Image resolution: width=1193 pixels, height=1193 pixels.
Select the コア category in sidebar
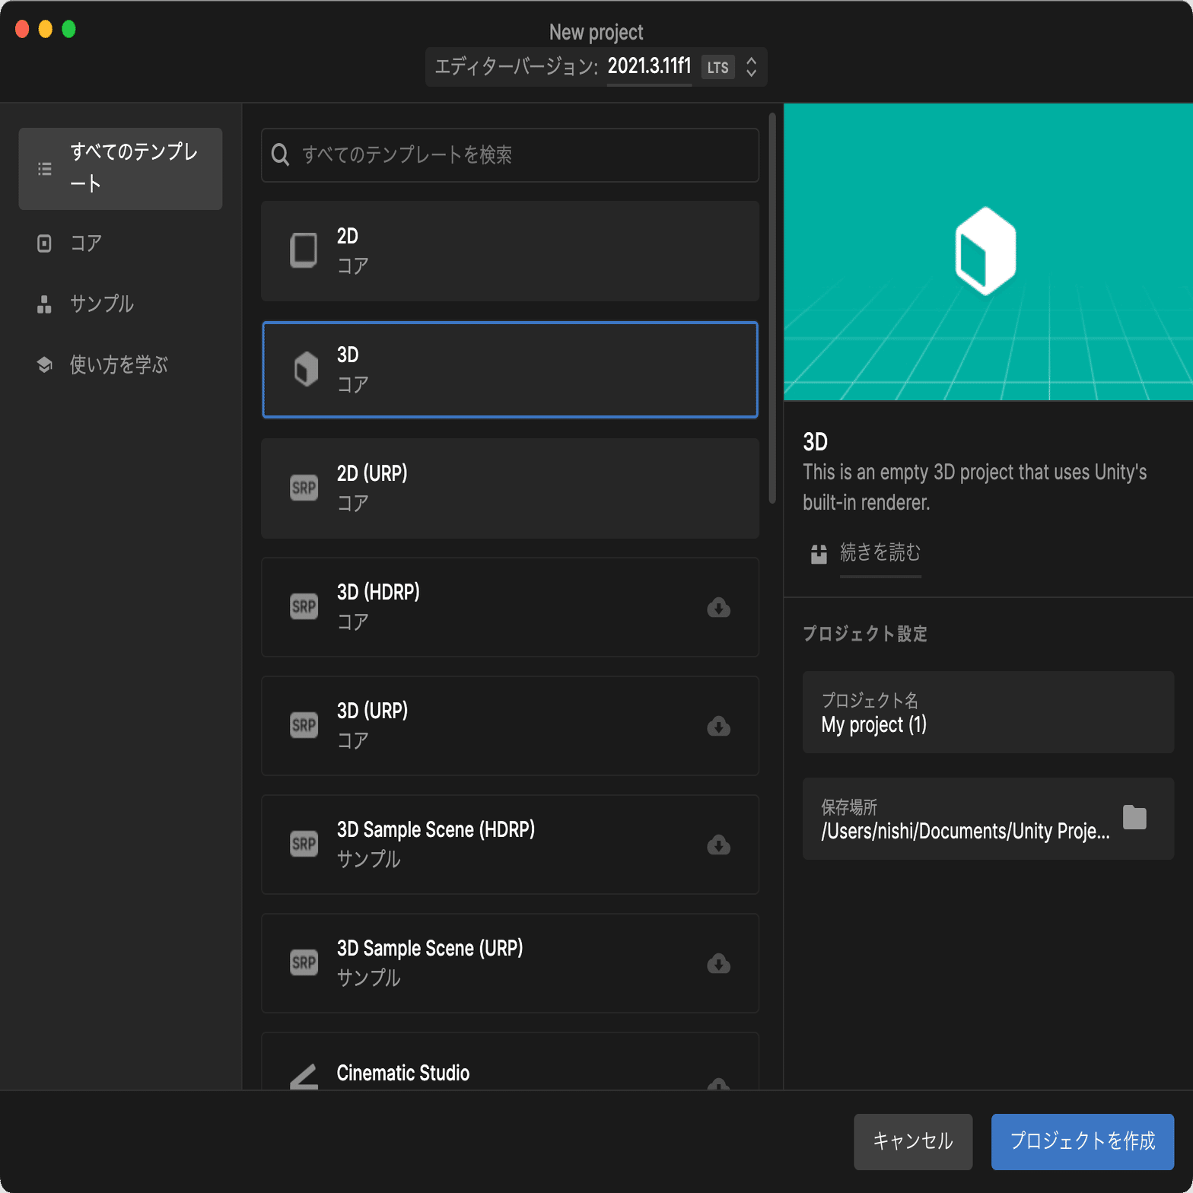(120, 243)
